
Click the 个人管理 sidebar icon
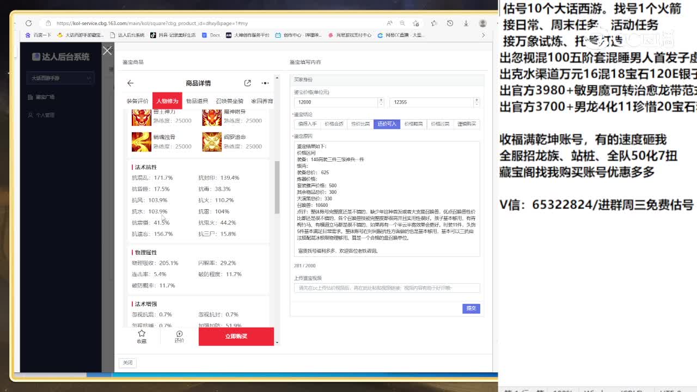coord(30,115)
